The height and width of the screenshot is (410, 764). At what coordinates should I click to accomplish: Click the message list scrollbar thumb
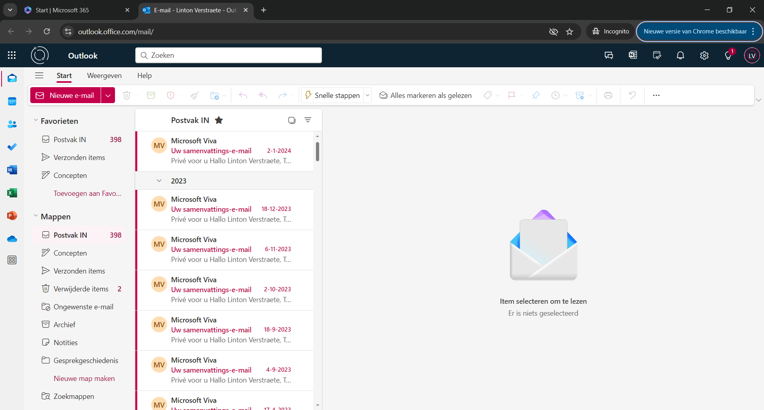(318, 152)
